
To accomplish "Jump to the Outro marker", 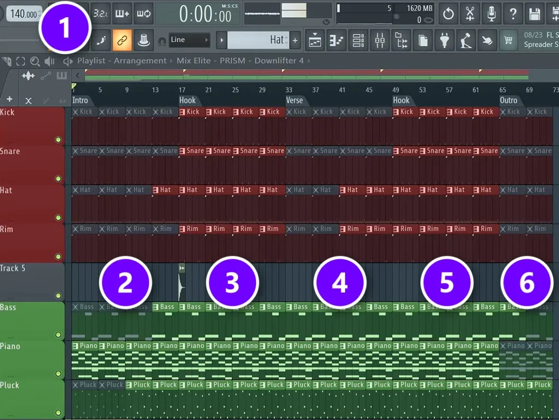I will (x=508, y=100).
